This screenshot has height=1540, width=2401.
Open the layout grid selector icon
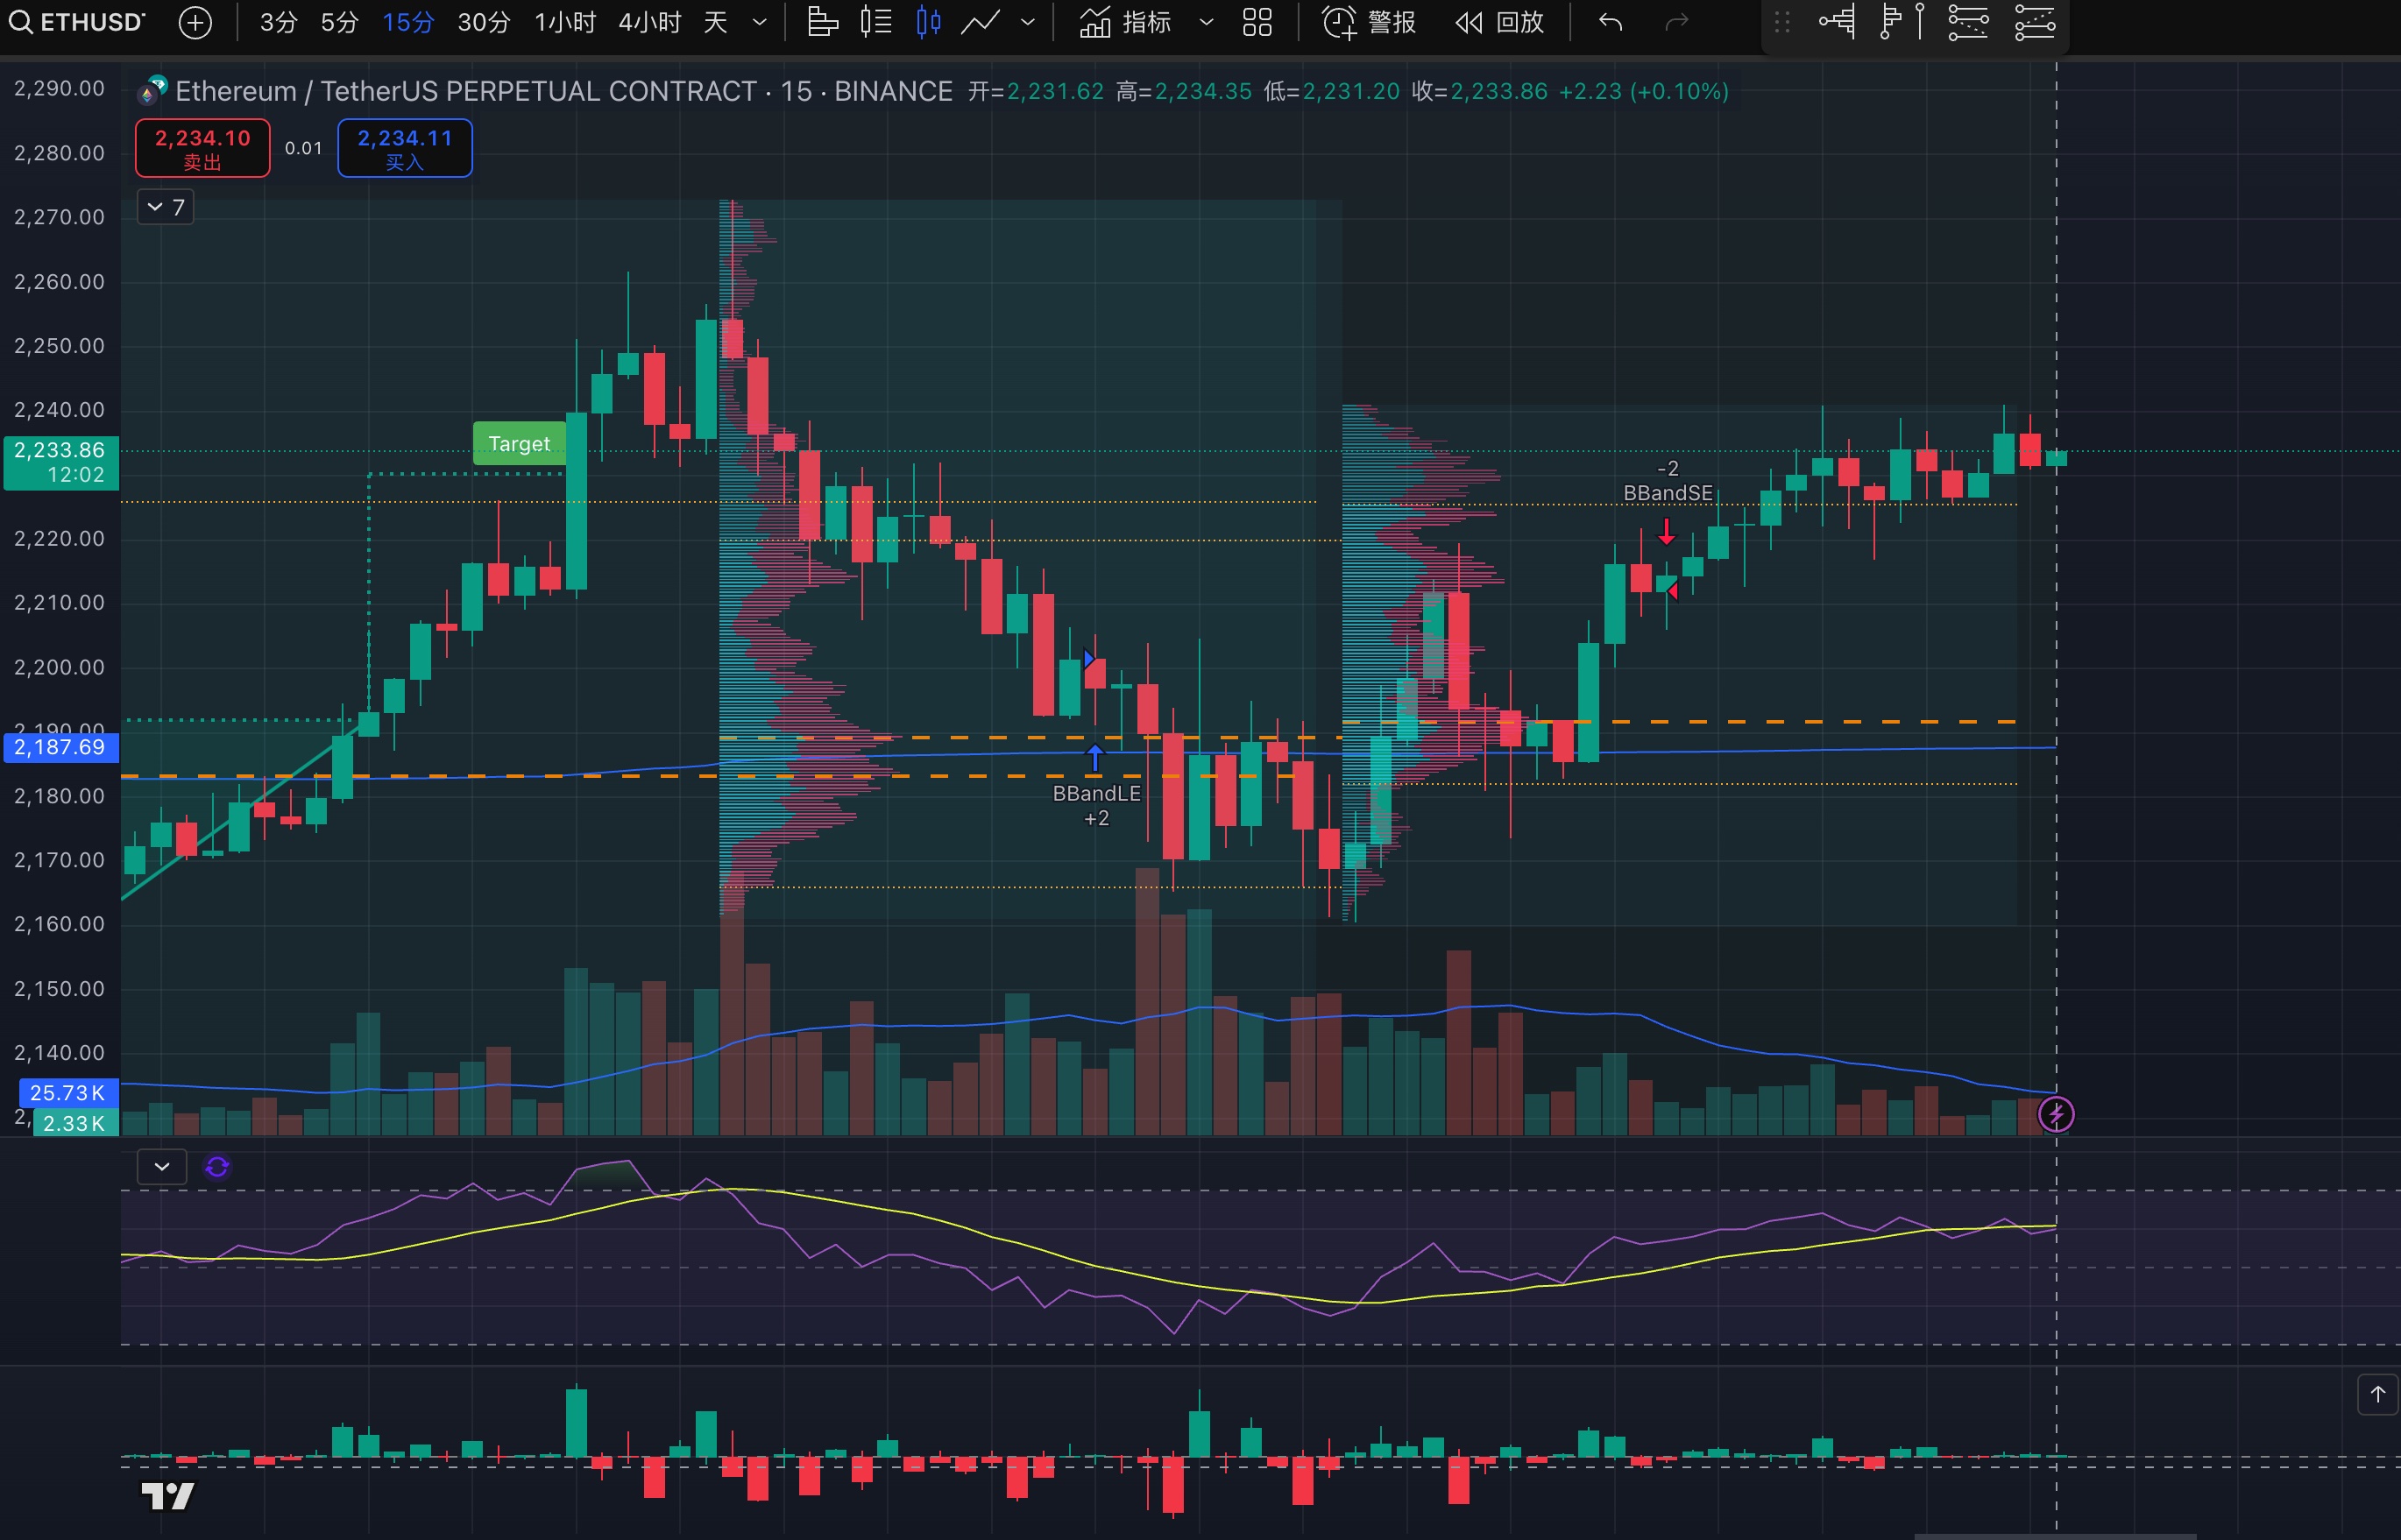(1257, 22)
